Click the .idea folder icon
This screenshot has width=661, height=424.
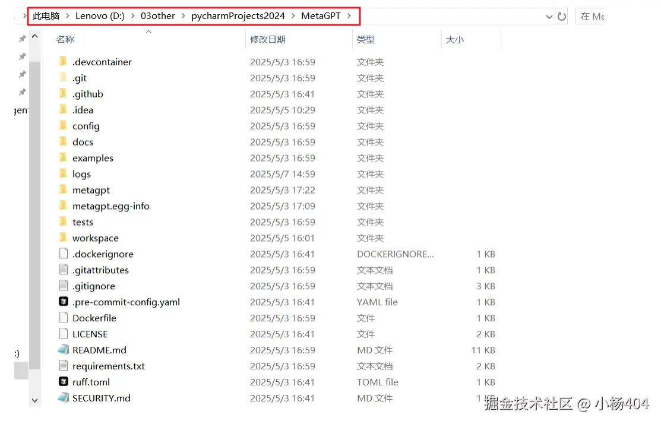click(x=63, y=110)
